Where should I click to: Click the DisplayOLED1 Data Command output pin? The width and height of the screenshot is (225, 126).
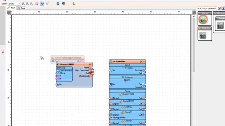pos(92,70)
